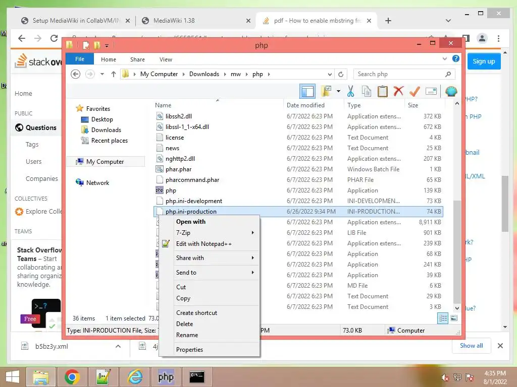Open dropdown arrow beside new folder icon

coord(338,91)
